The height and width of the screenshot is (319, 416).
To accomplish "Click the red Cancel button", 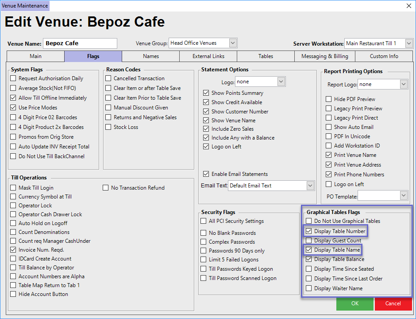I will pyautogui.click(x=393, y=303).
